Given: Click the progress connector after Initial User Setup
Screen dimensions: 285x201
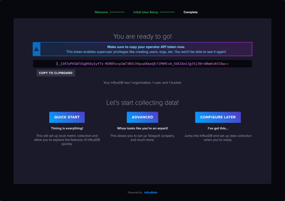Looking at the screenshot, I should [167, 12].
